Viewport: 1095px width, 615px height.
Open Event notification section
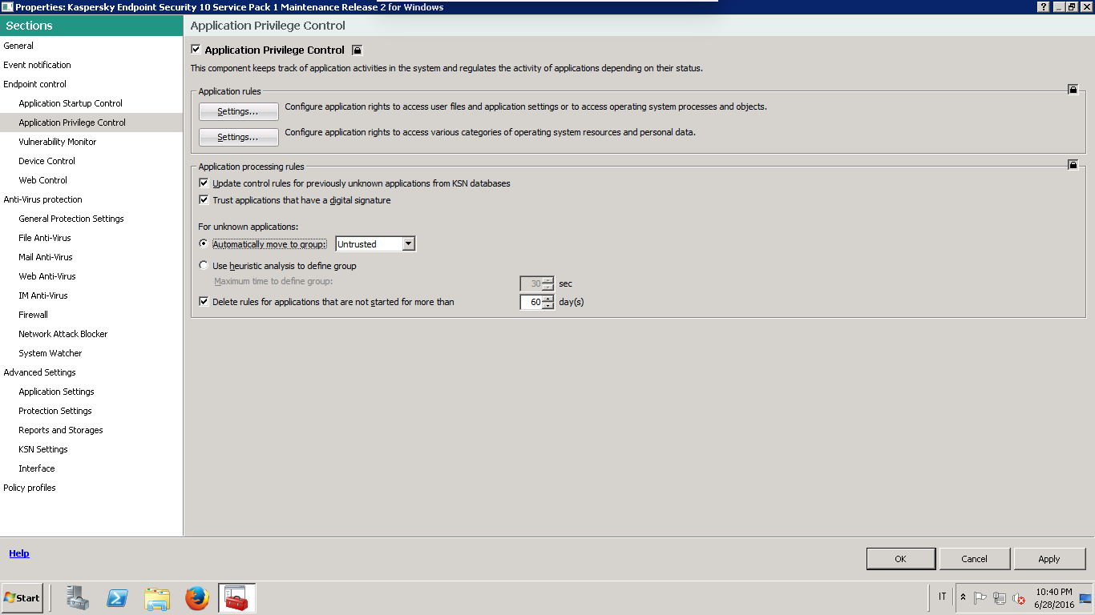click(x=37, y=65)
